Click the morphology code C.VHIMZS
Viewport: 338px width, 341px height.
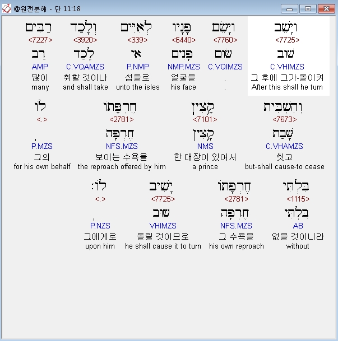(x=287, y=67)
